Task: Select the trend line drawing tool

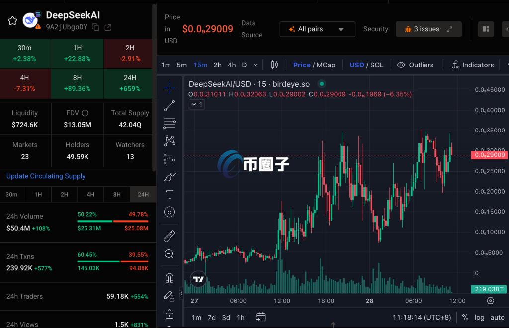Action: pos(170,106)
